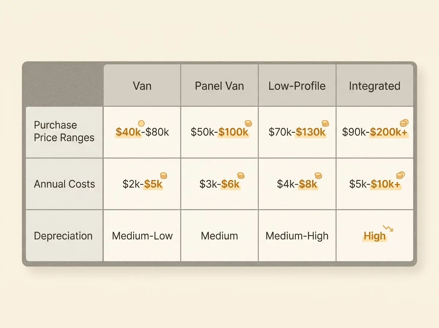Viewport: 439px width, 328px height.
Task: Click the coin icon next to $5k
Action: 163,176
